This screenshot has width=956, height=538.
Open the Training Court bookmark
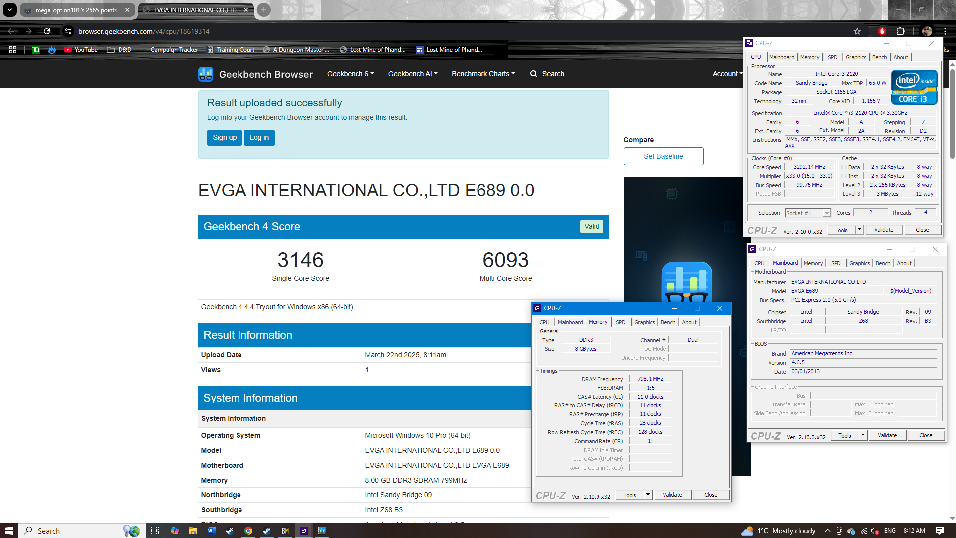pyautogui.click(x=231, y=50)
